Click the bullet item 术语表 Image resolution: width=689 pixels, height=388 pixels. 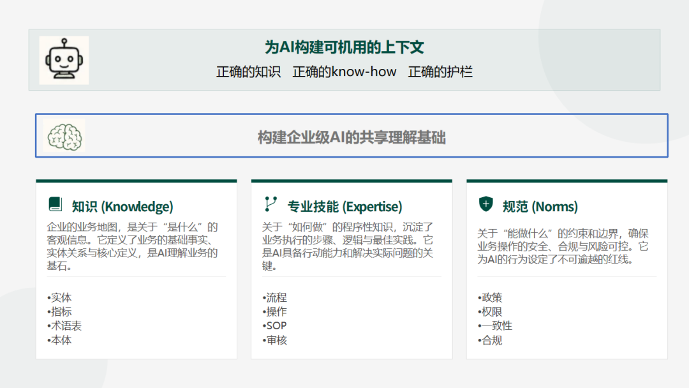pyautogui.click(x=64, y=325)
